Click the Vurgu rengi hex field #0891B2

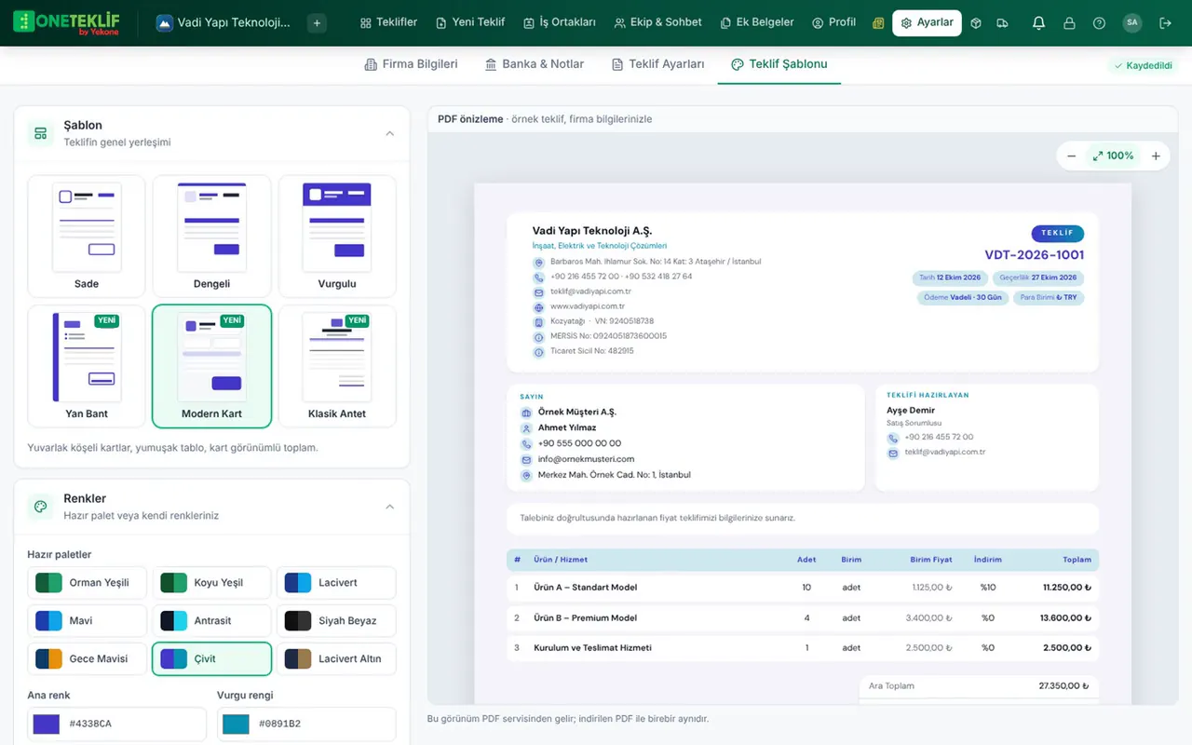(306, 724)
